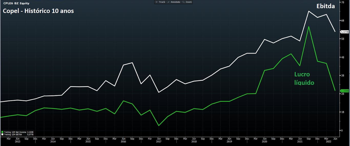This screenshot has width=350, height=146.
Task: Click the 2017 year label on time axis
Action: click(158, 141)
